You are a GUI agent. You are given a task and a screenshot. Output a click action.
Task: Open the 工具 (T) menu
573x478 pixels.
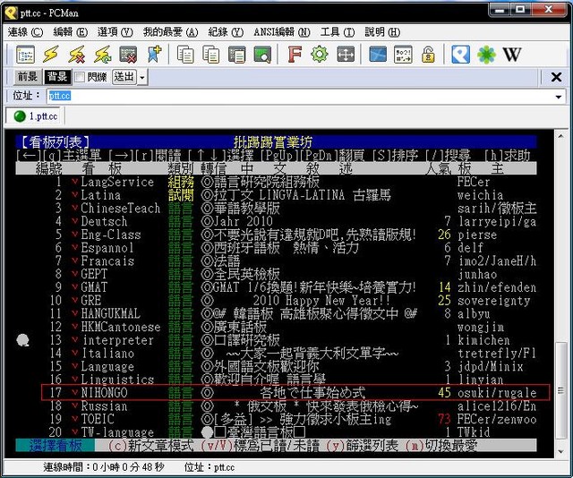click(338, 32)
